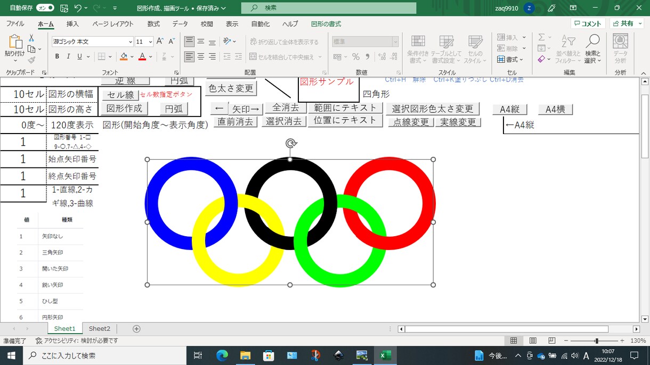Toggle Top Align button
Screen dimensions: 650x365
190,42
